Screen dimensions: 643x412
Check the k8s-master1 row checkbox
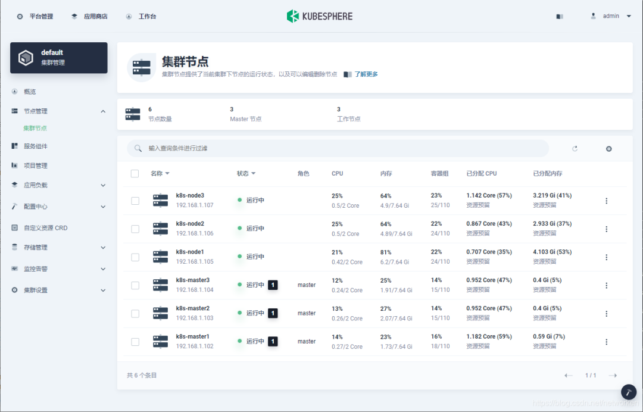[x=135, y=342]
